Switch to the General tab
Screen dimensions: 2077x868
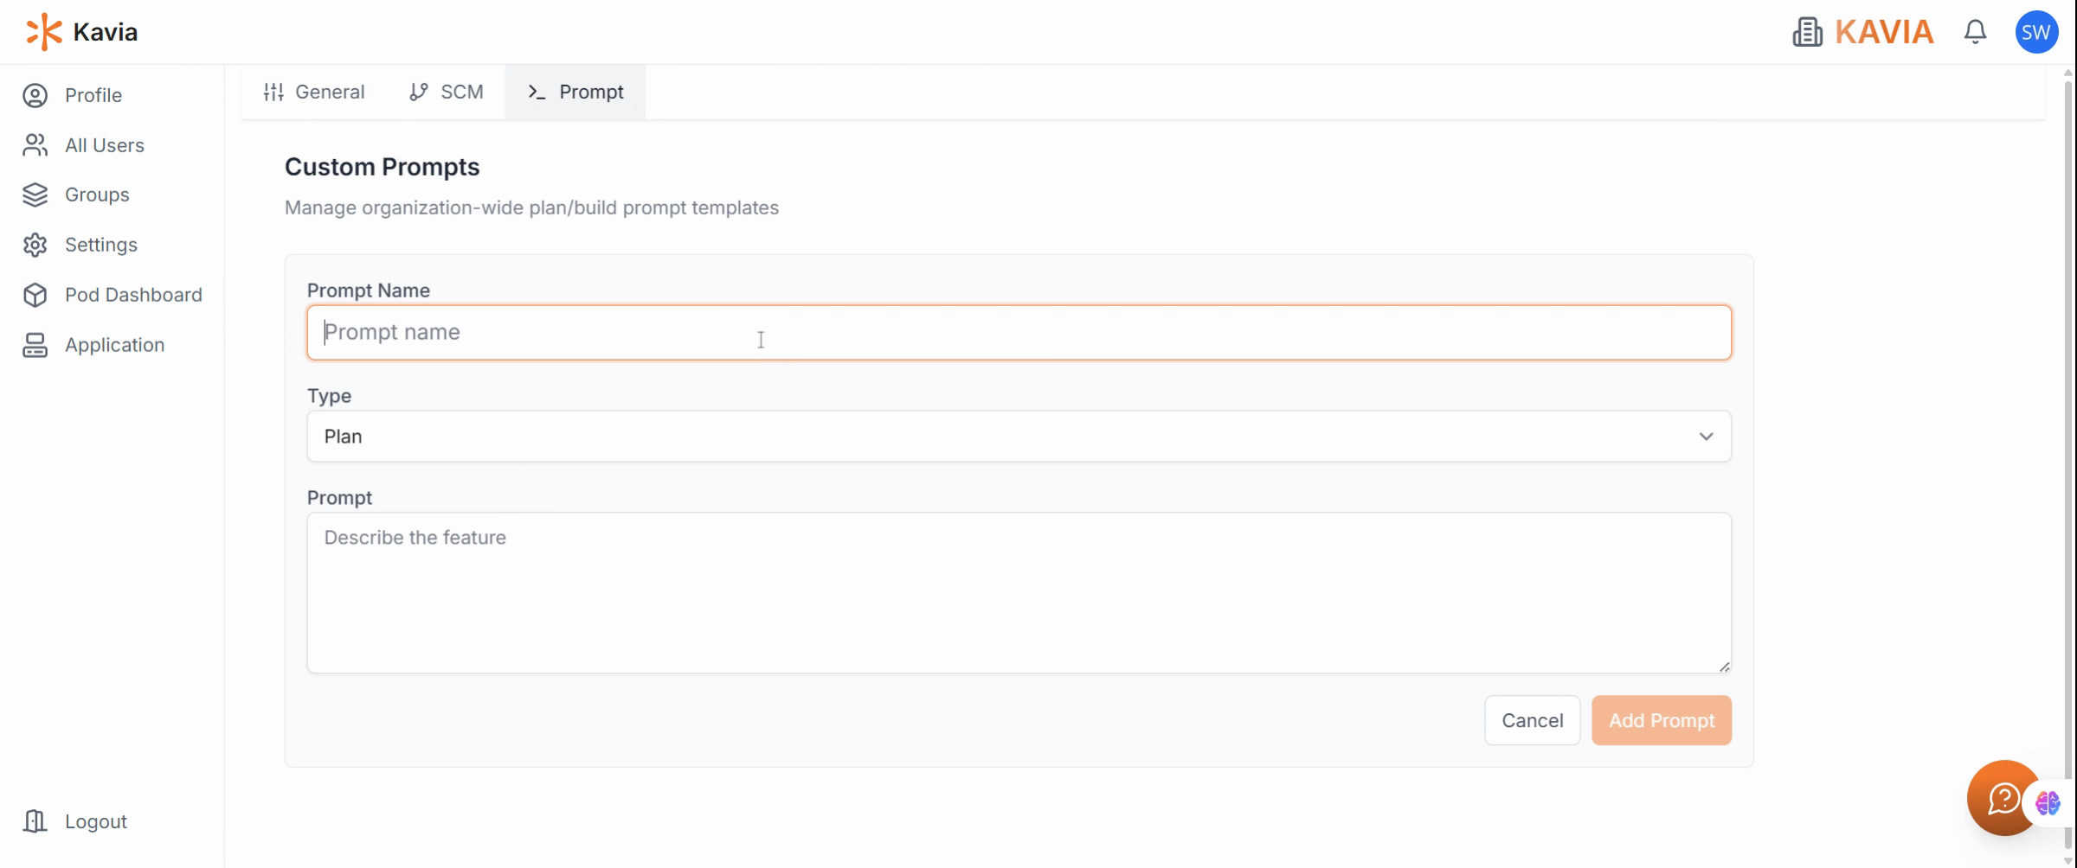tap(313, 92)
